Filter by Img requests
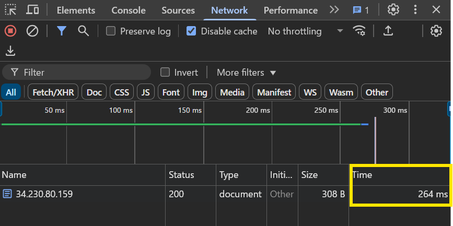The image size is (453, 226). pos(200,92)
